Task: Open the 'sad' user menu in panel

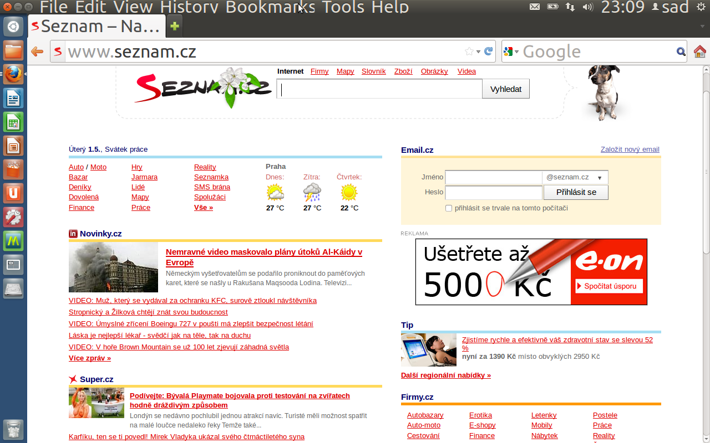Action: [671, 7]
